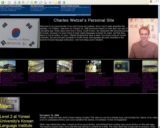160x128 pixels.
Task: Open Favorites star icon
Action: (x=32, y=2)
